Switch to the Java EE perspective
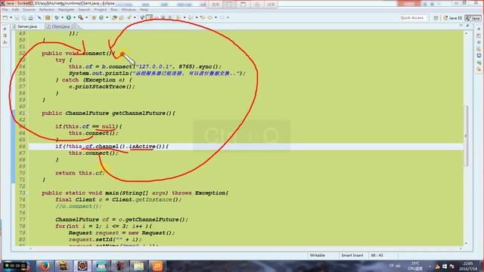 point(452,18)
